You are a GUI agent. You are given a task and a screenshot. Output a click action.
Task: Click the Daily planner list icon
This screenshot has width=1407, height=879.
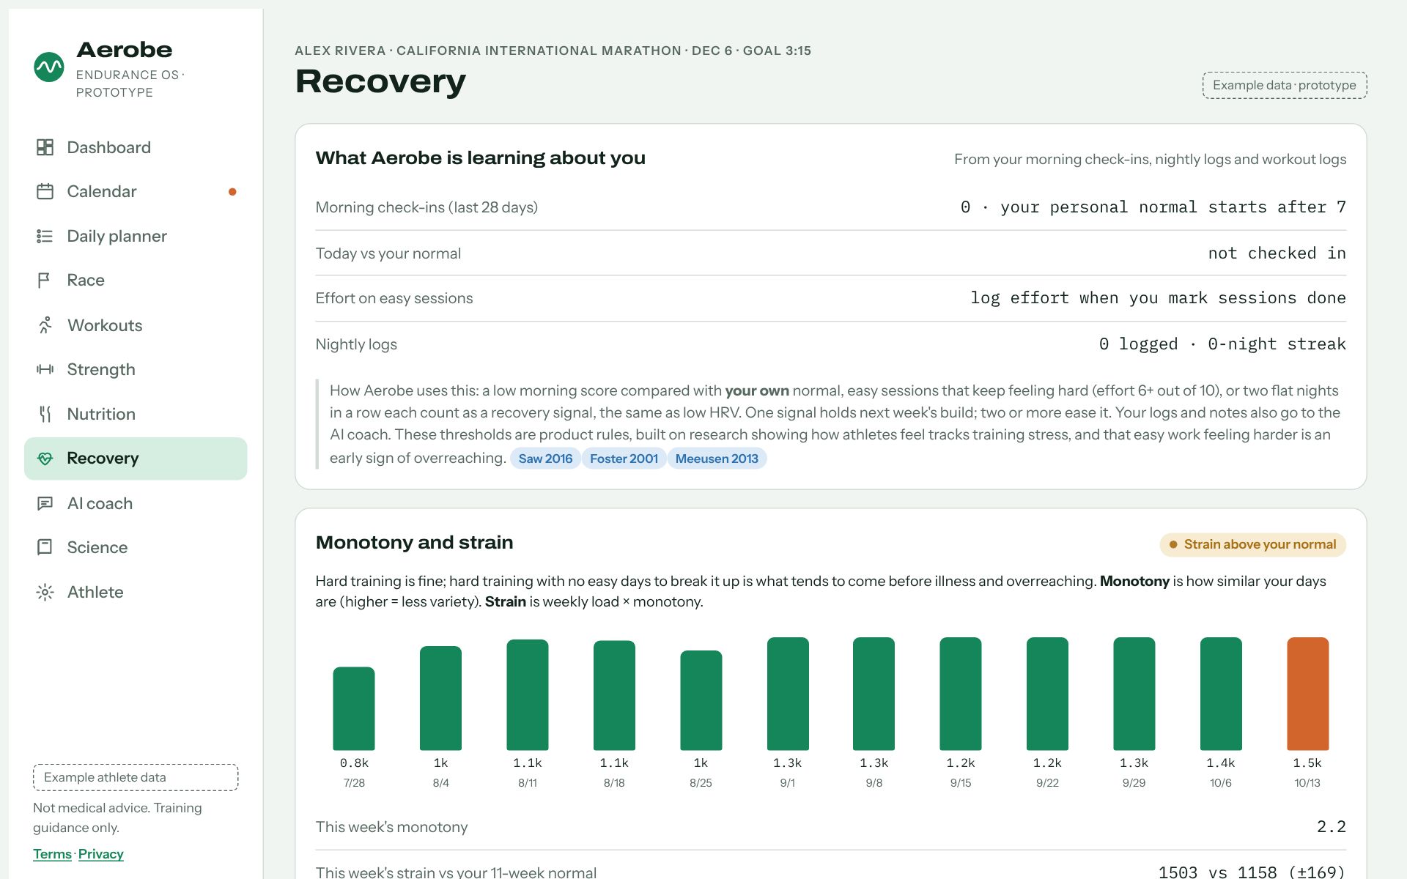click(x=45, y=236)
